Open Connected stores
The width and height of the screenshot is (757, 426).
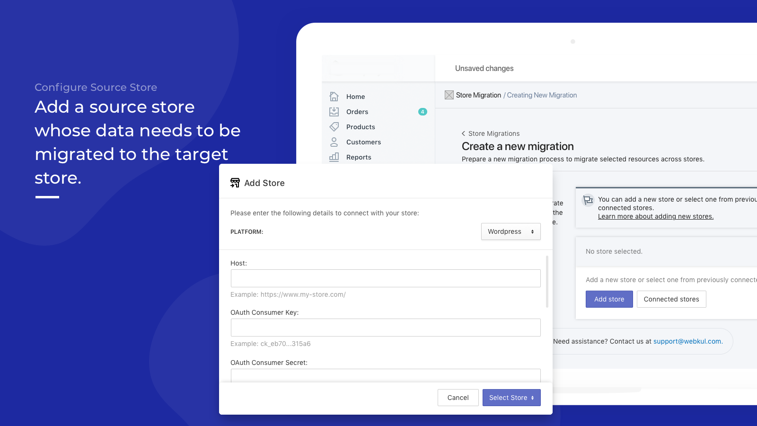(x=671, y=299)
